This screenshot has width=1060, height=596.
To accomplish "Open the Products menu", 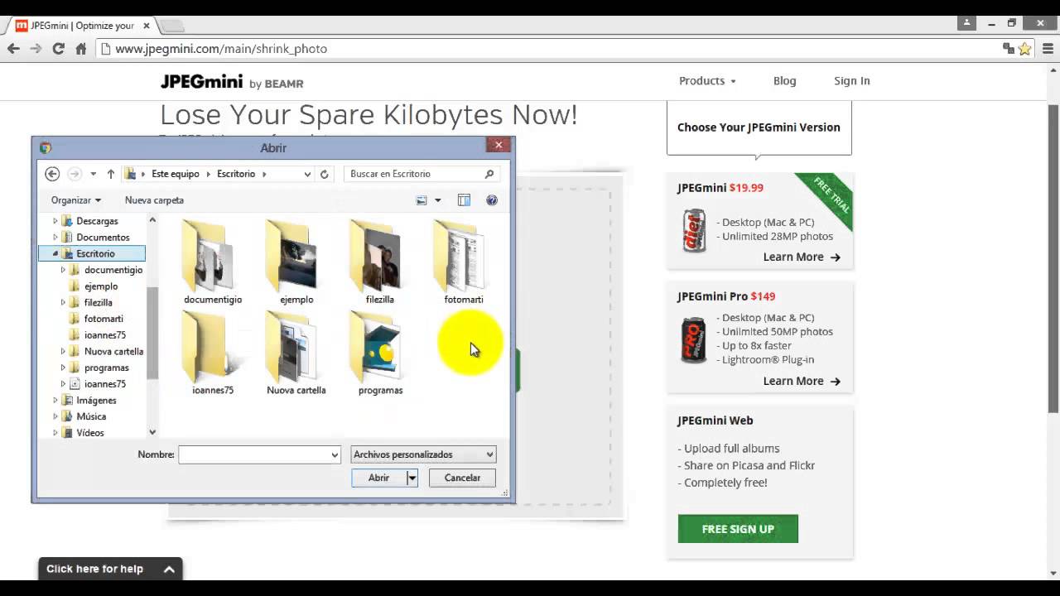I will coord(707,80).
